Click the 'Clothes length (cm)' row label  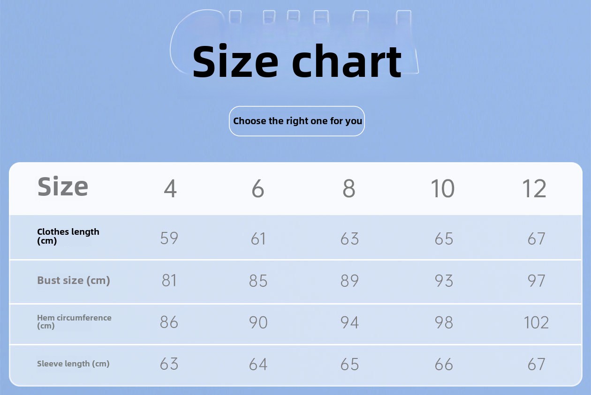point(68,236)
